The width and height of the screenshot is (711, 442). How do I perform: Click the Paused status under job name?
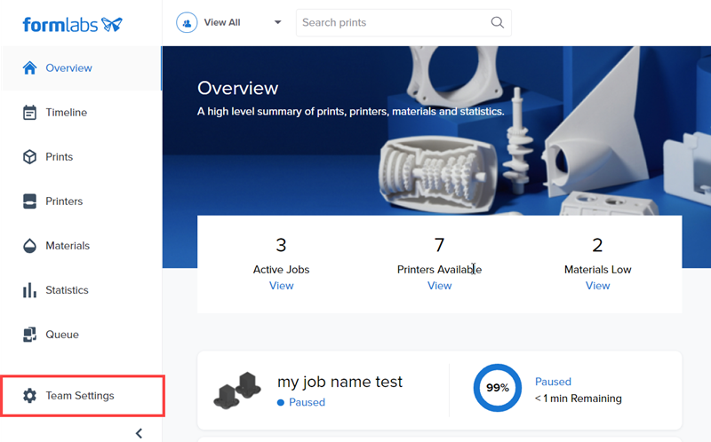pyautogui.click(x=301, y=402)
